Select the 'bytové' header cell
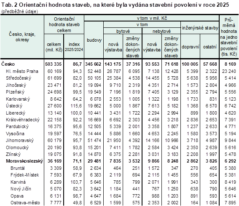The width and height of the screenshot is (239, 206). tap(123, 31)
